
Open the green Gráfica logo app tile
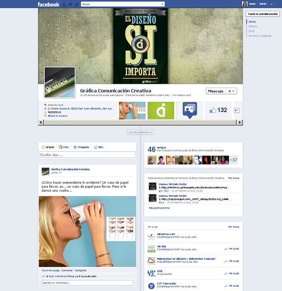(161, 110)
